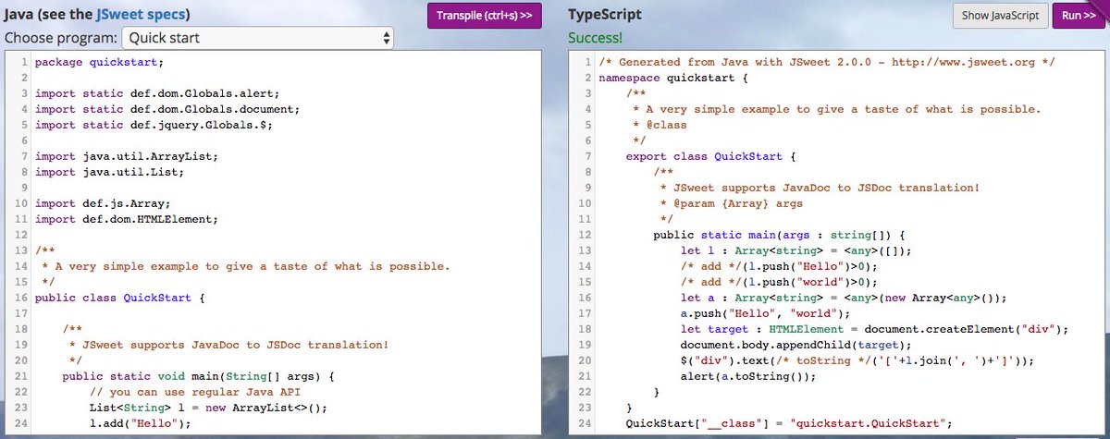1110x439 pixels.
Task: Click 'import def.dom.HTMLElement;' line
Action: (x=127, y=219)
